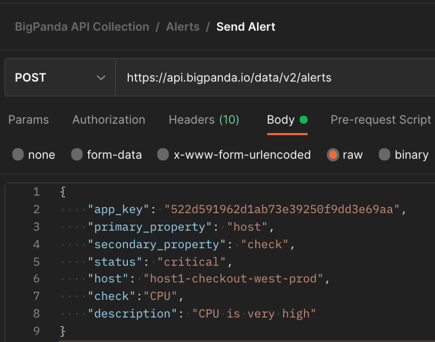Open the Authorization tab

coord(108,120)
